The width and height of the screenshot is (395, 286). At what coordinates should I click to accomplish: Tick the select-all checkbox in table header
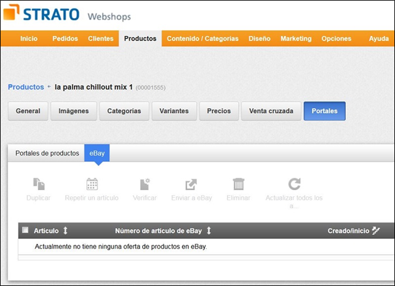point(25,230)
